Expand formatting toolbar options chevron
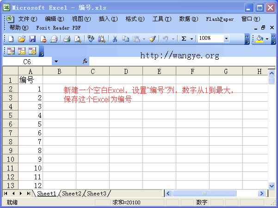Screen dimensions: 278x208 coord(273,39)
